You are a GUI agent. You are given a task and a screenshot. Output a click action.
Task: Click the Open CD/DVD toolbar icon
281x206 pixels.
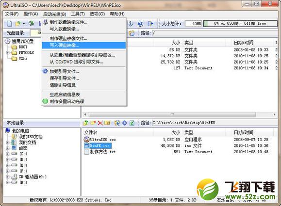click(x=32, y=23)
